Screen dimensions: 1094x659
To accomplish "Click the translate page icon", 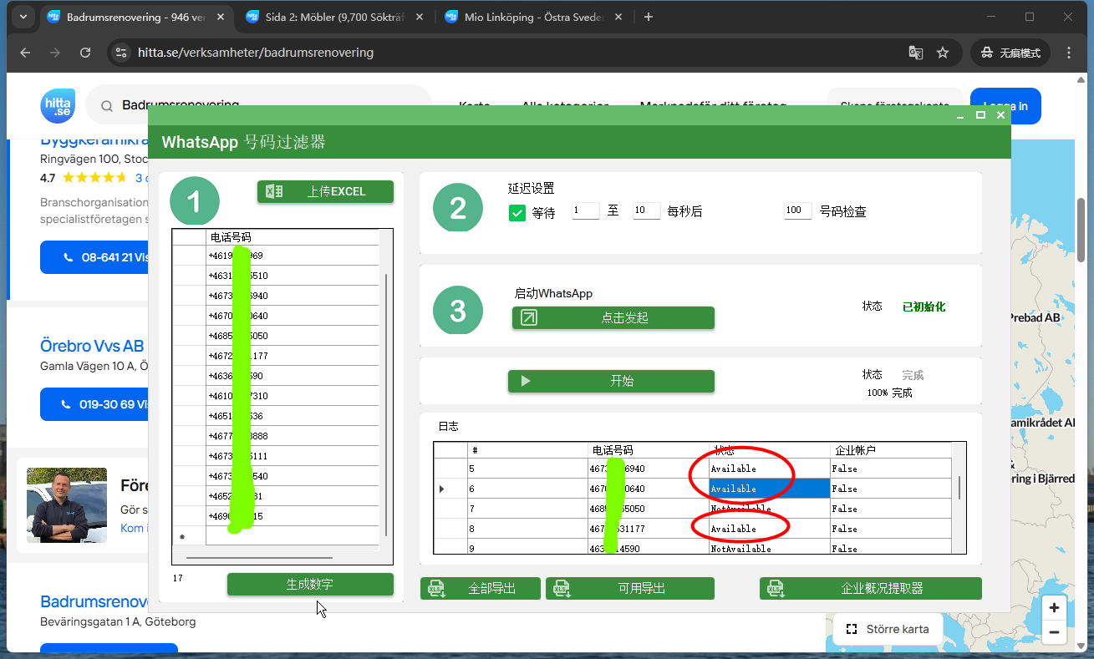I will click(916, 53).
